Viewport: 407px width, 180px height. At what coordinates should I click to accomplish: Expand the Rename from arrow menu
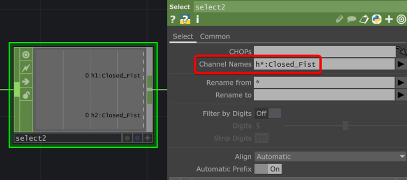400,83
